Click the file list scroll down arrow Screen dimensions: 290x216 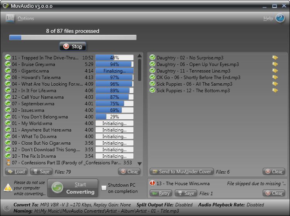coord(140,164)
